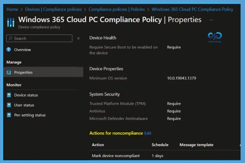Screen dimensions: 245x163
Task: Click the policy sliders icon beside the title
Action: [x=11, y=22]
